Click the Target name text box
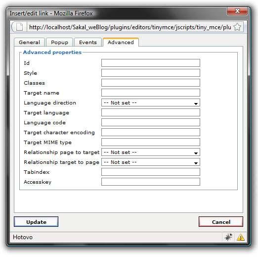 tap(151, 93)
